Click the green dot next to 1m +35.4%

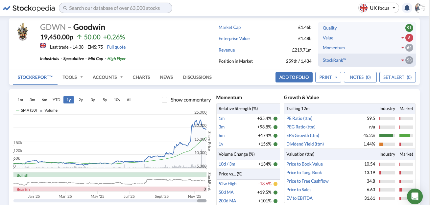(x=275, y=118)
